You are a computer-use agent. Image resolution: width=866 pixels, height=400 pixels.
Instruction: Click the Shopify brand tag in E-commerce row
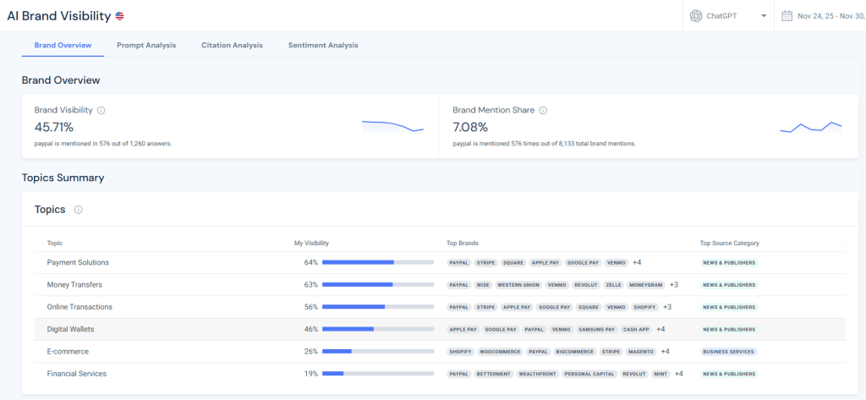coord(460,352)
